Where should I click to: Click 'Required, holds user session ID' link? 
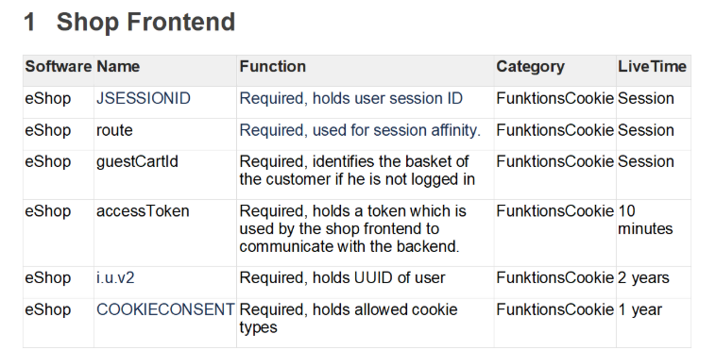[350, 98]
